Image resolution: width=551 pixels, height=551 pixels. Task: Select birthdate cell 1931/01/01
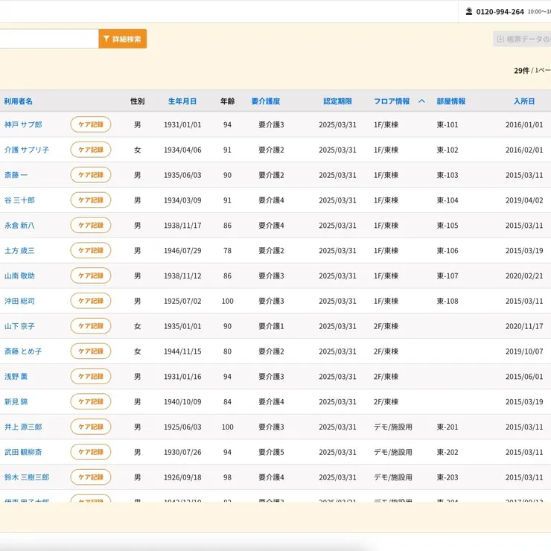tap(182, 124)
